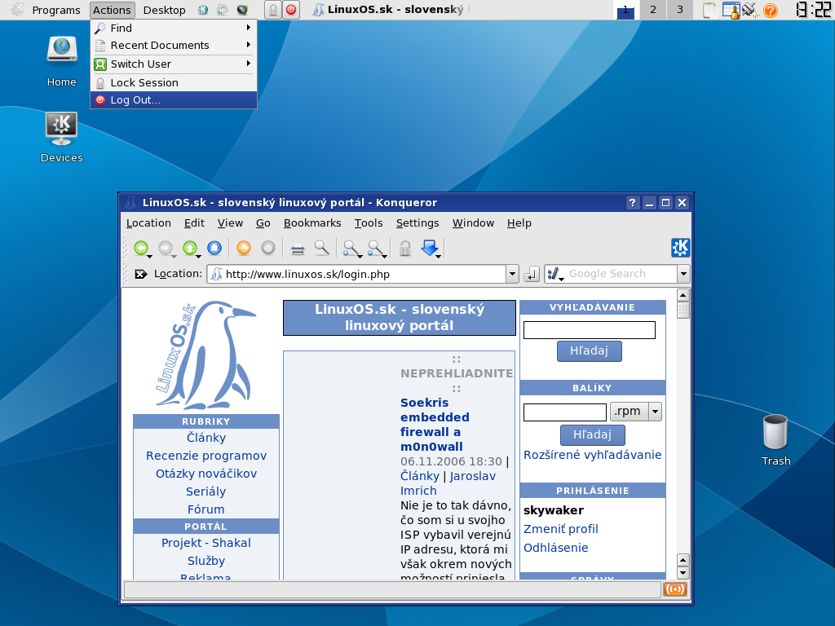835x626 pixels.
Task: Open the Recenzie programov link
Action: [206, 456]
